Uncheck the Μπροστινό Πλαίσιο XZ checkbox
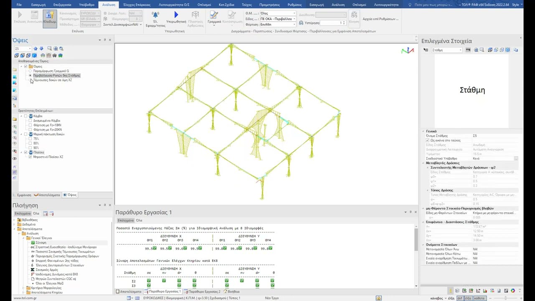Image resolution: width=535 pixels, height=301 pixels. click(30, 157)
